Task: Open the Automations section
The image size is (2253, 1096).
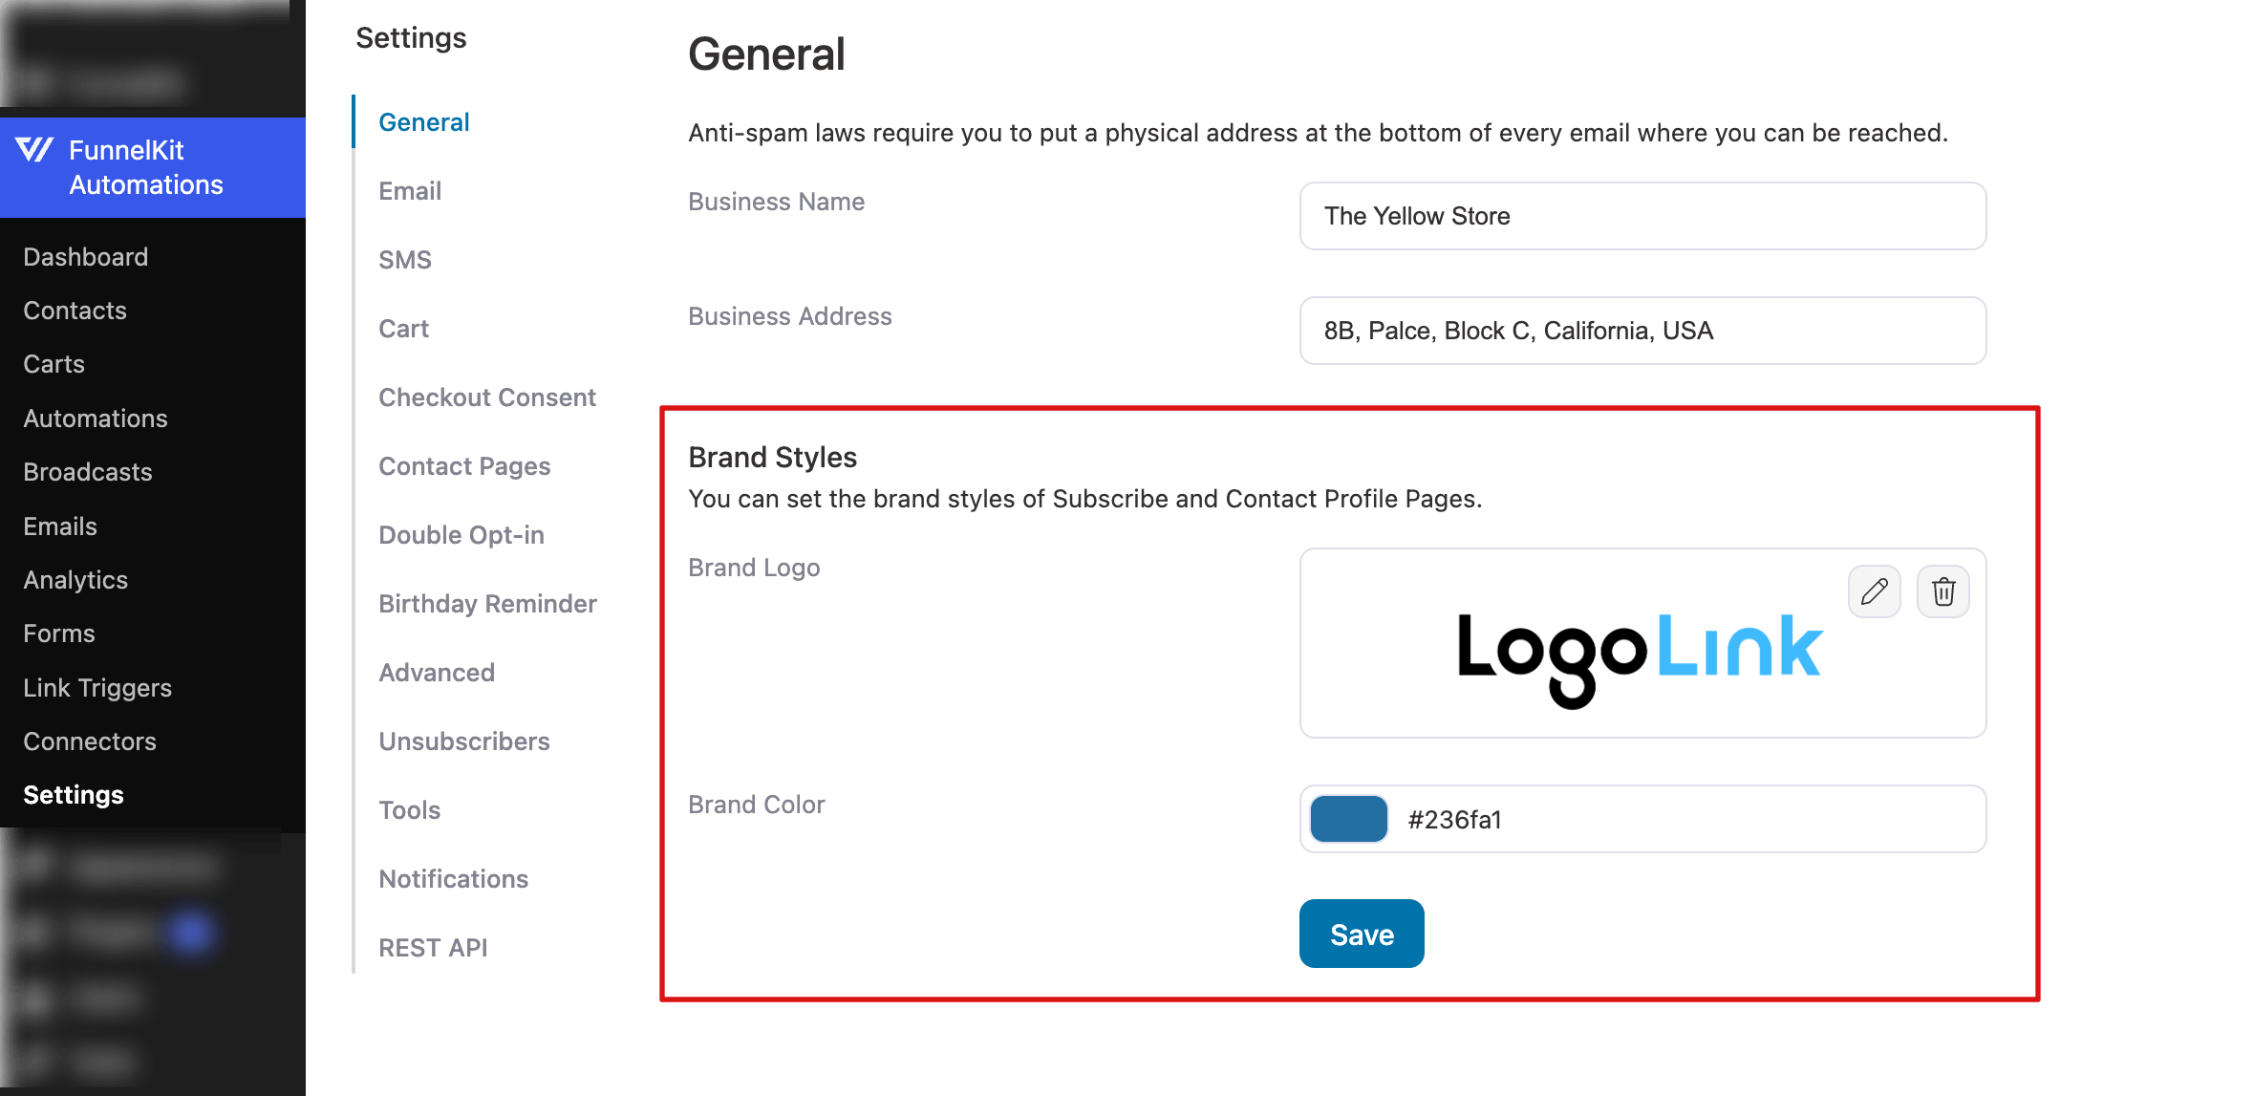Action: click(x=95, y=418)
